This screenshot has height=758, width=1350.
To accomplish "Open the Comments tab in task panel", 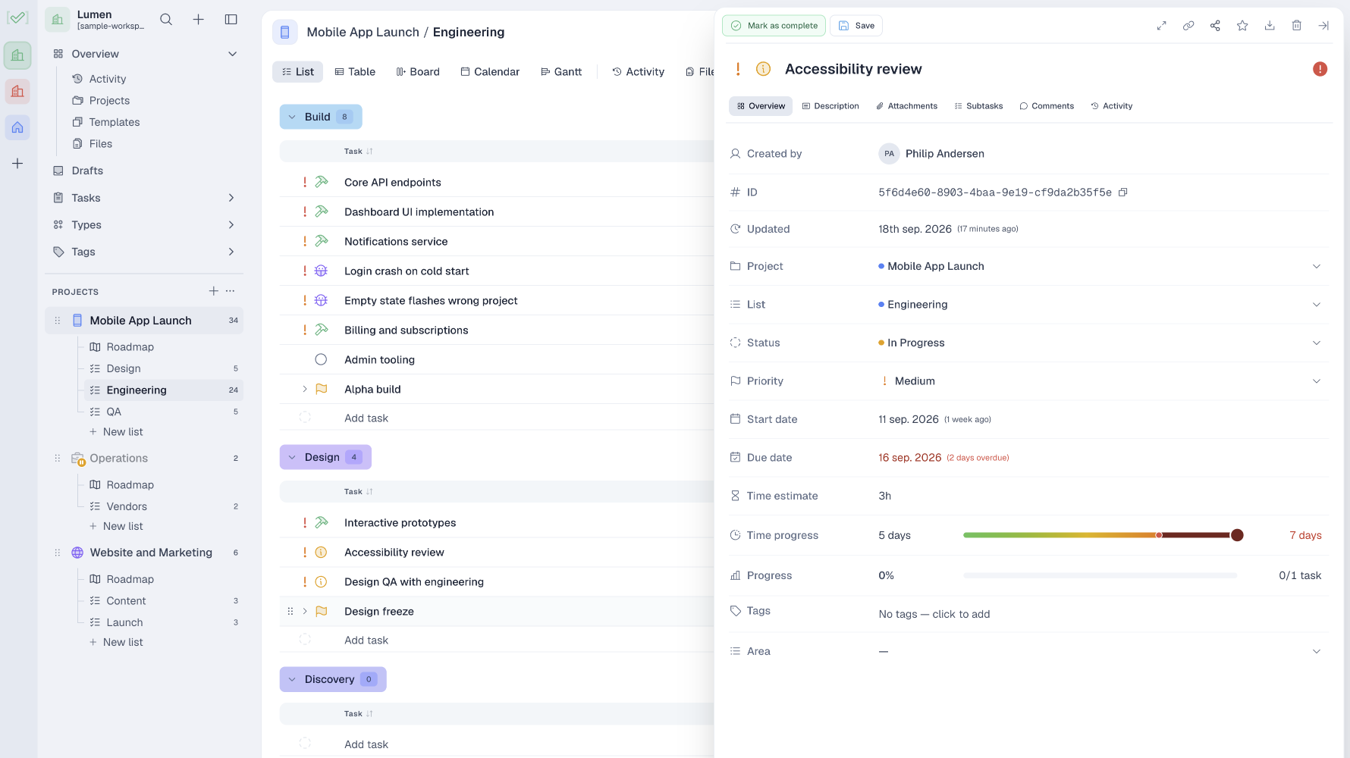I will pos(1047,106).
